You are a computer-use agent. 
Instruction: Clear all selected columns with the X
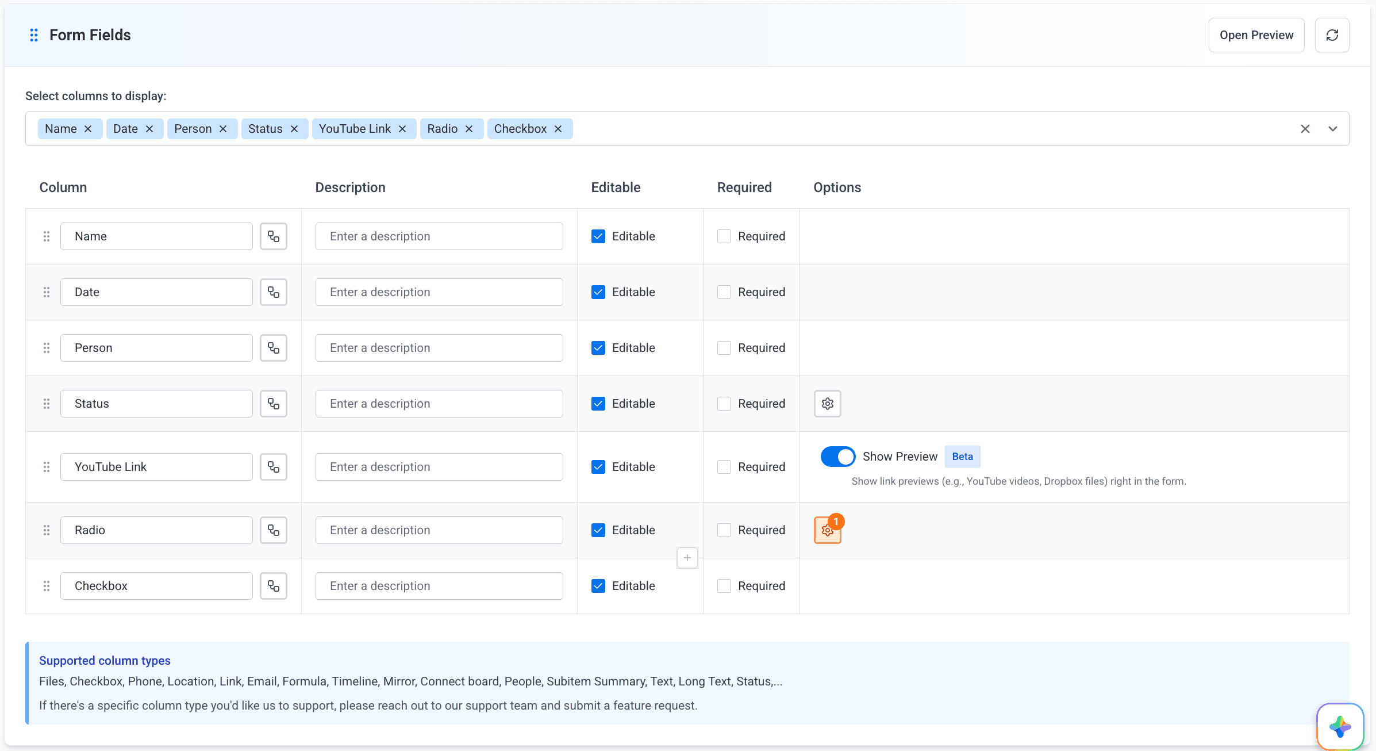pyautogui.click(x=1305, y=129)
